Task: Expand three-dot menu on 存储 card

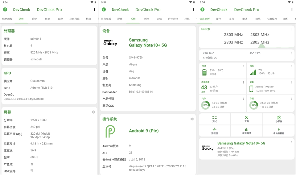Action: [292, 99]
